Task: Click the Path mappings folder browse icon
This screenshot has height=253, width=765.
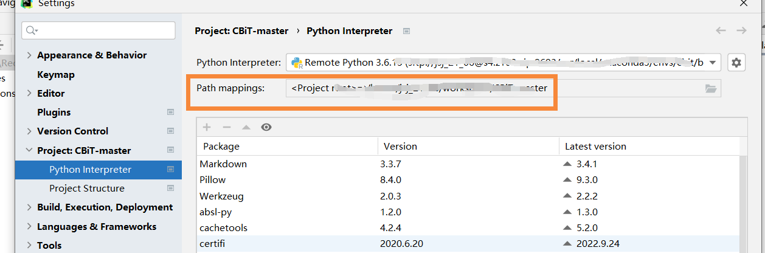Action: click(x=711, y=88)
